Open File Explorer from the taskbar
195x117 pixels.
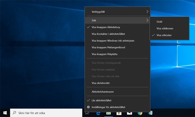click(x=109, y=113)
